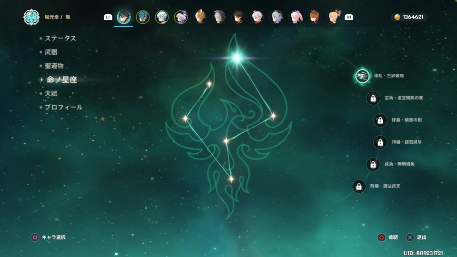The width and height of the screenshot is (457, 257).
Task: Click the UID: 809231721 text
Action: click(x=423, y=253)
